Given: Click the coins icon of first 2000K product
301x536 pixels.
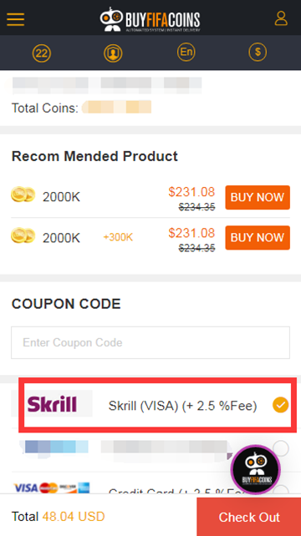Looking at the screenshot, I should 23,195.
